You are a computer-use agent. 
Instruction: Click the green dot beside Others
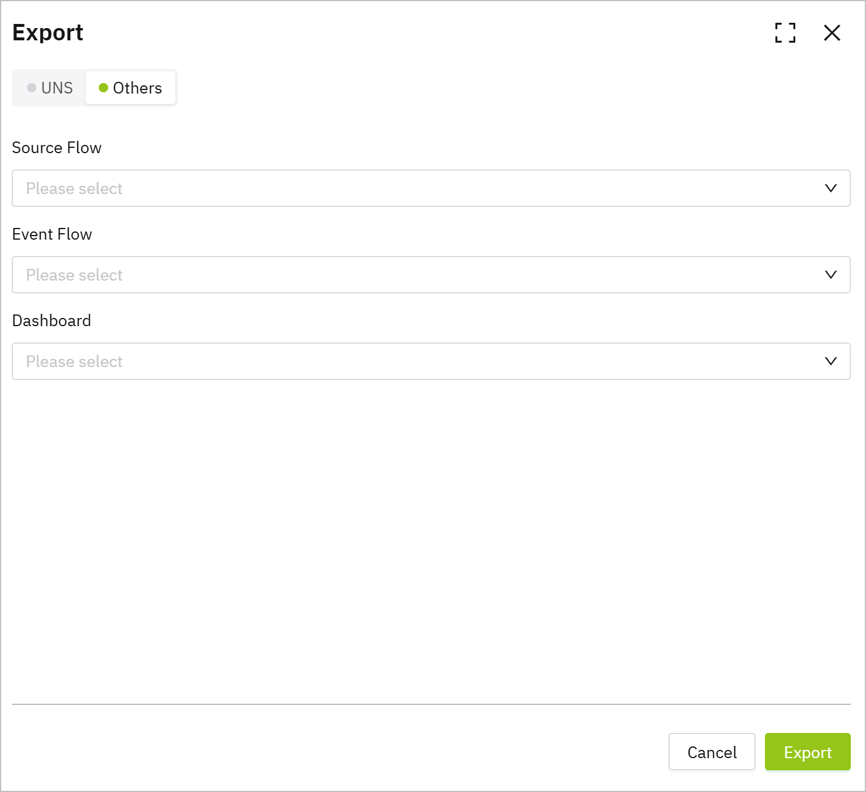click(103, 88)
